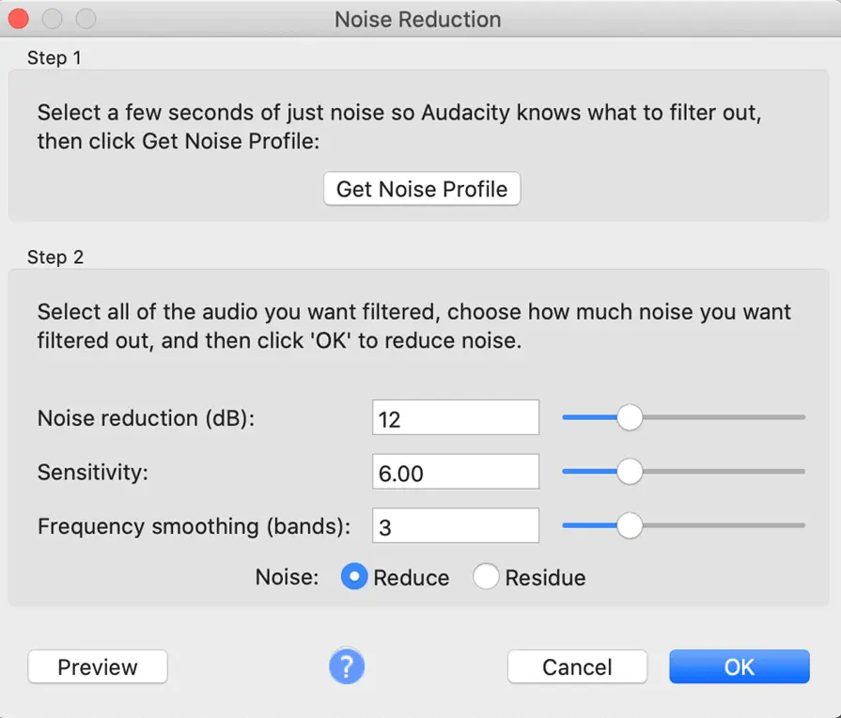Click the Frequency smoothing slider handle
The image size is (841, 718).
click(x=630, y=525)
